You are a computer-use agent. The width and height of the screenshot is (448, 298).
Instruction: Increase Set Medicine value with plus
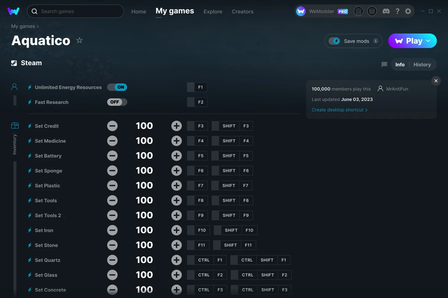177,141
